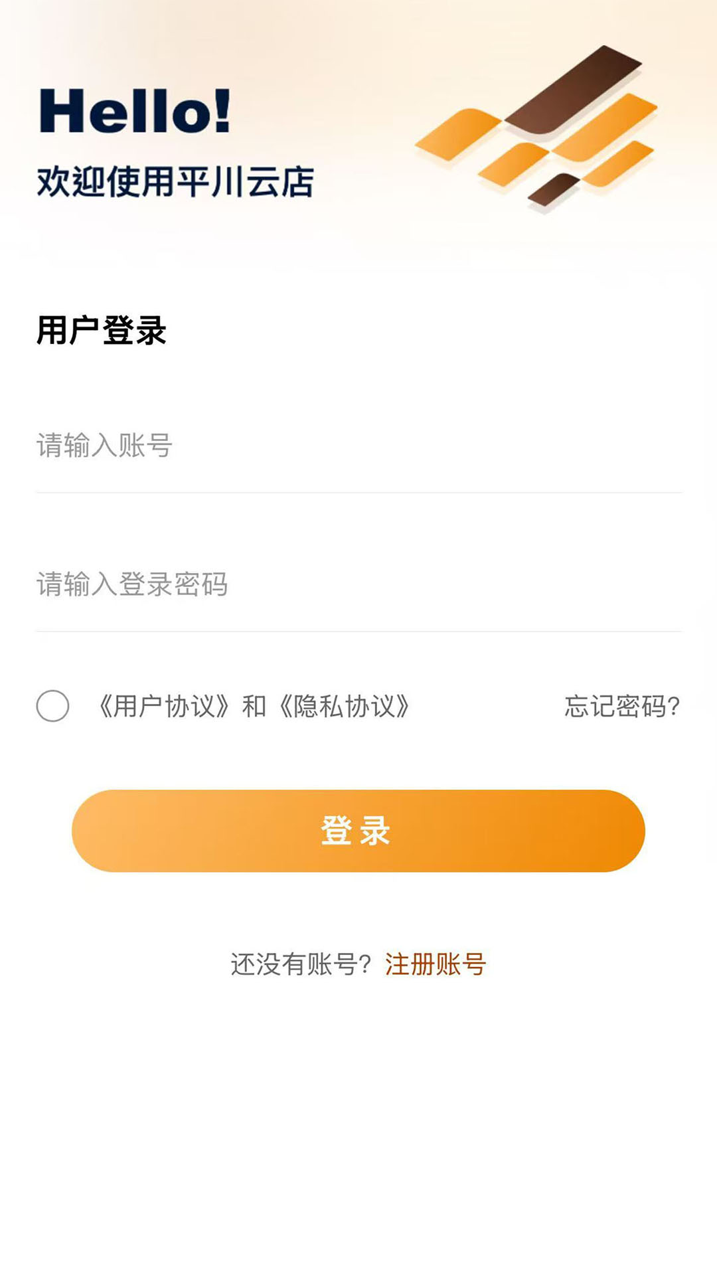
Task: Tick the agreement circle before 《用户协议》
Action: [x=53, y=706]
